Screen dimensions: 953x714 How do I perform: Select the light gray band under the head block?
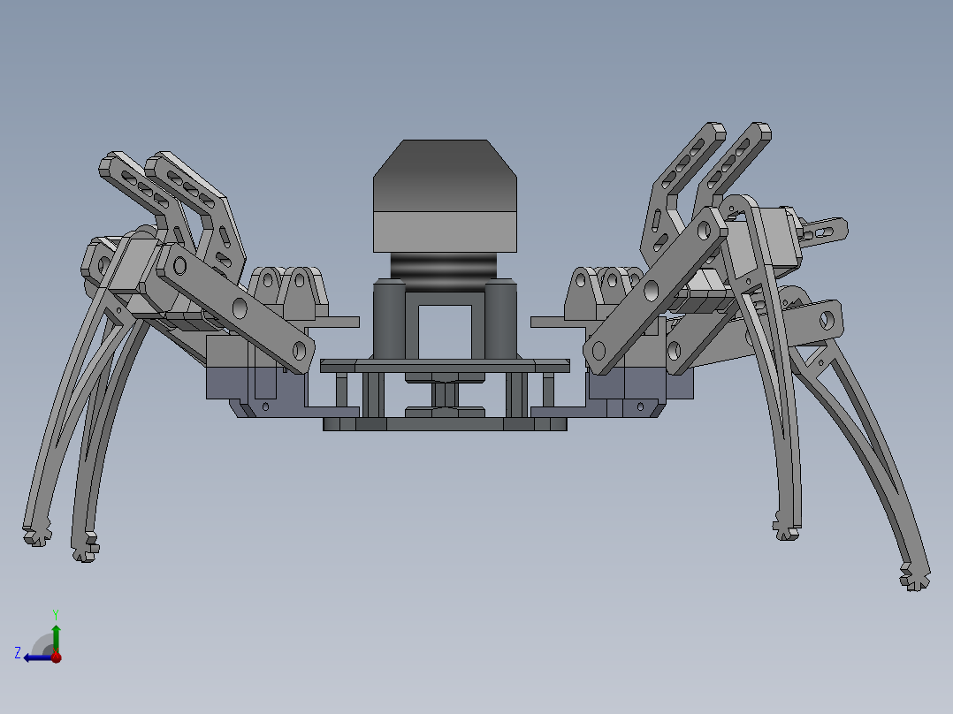pos(445,232)
